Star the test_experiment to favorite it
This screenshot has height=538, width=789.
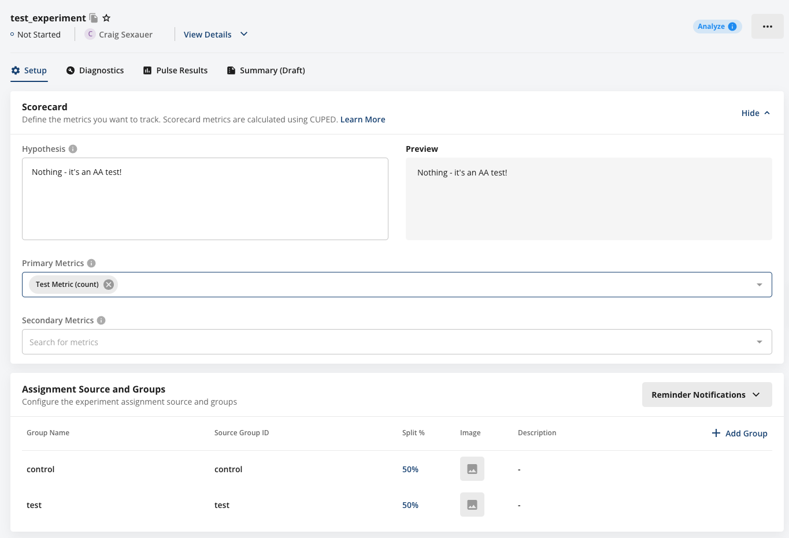(x=106, y=18)
